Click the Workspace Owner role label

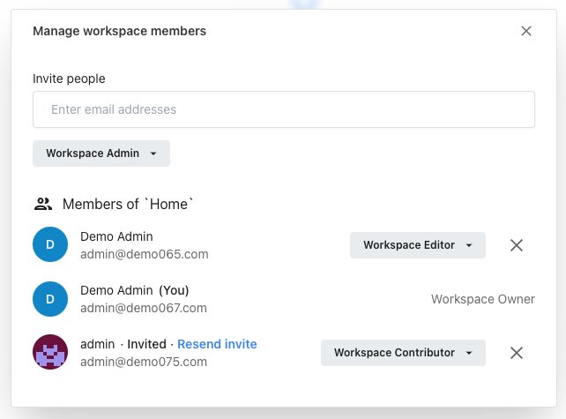(x=482, y=299)
